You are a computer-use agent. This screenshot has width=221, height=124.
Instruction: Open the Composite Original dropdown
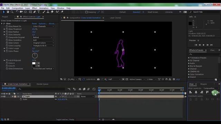tap(43, 38)
